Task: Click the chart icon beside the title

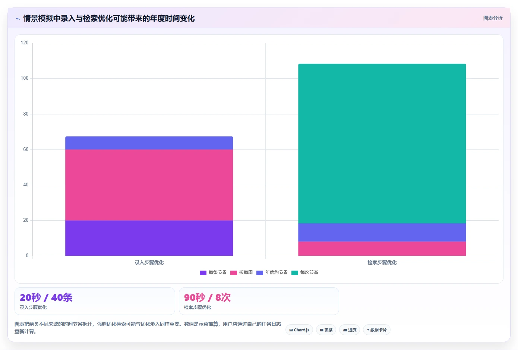Action: pyautogui.click(x=18, y=19)
